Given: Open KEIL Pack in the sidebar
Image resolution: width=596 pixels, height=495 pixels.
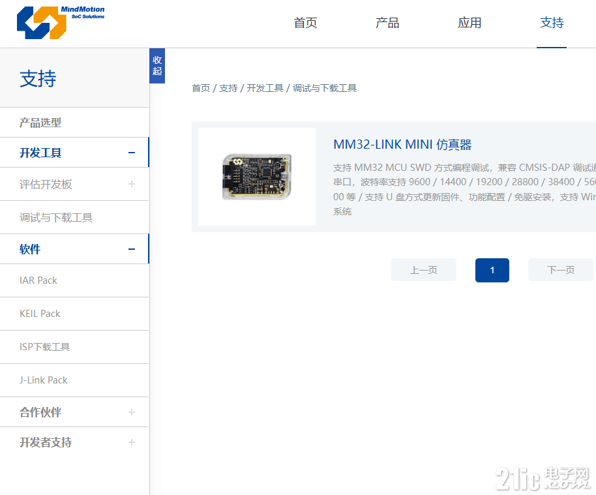Looking at the screenshot, I should tap(74, 314).
